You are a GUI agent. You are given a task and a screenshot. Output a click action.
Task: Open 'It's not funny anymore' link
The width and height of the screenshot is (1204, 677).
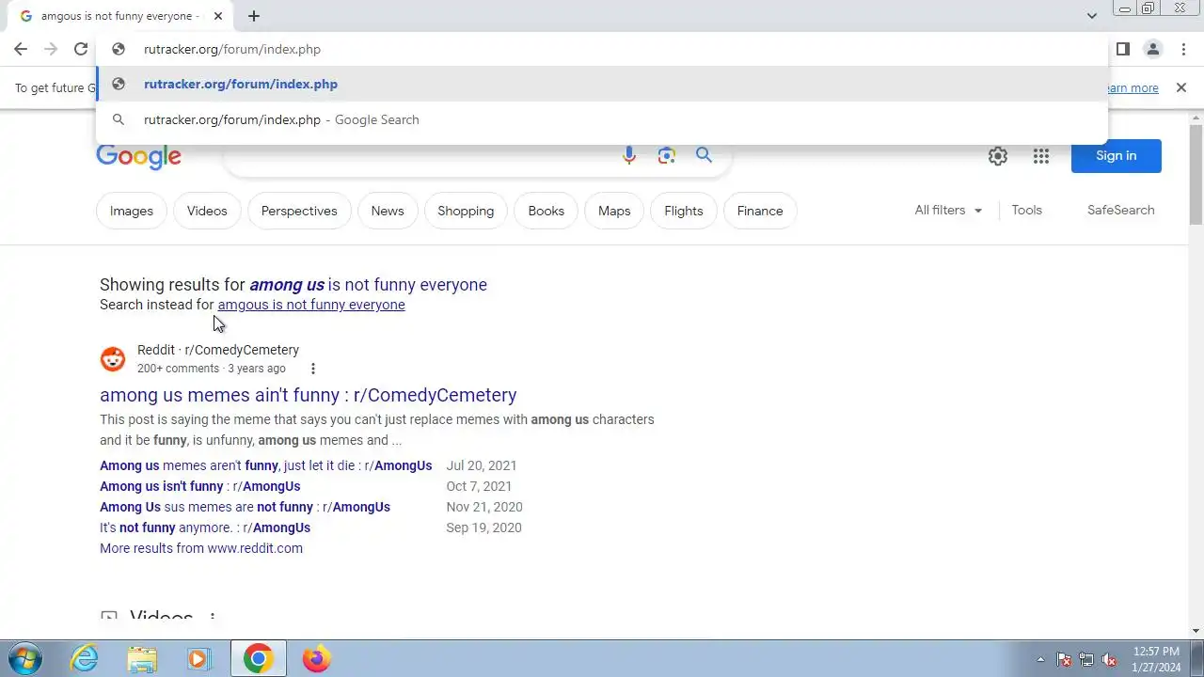tap(205, 527)
